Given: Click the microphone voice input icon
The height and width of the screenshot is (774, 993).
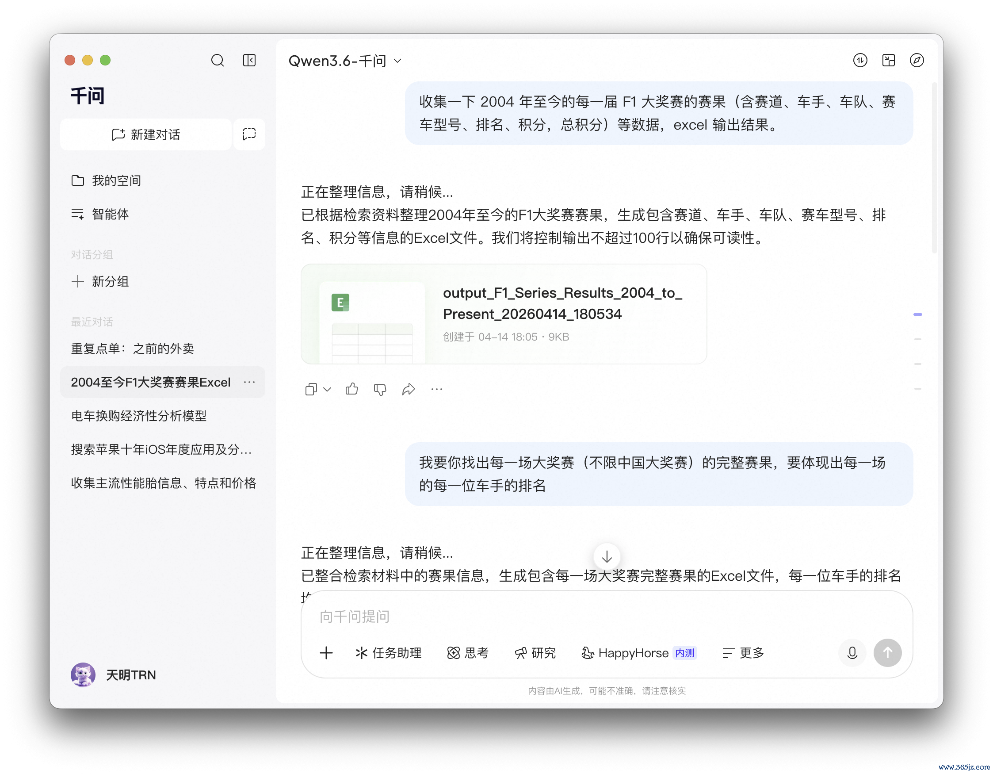Looking at the screenshot, I should click(x=852, y=654).
